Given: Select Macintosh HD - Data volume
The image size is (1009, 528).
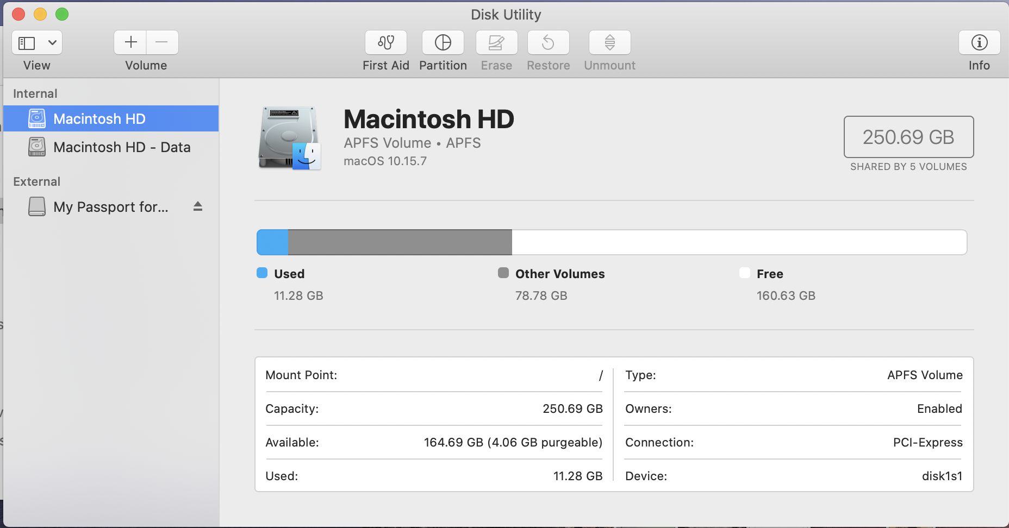Looking at the screenshot, I should [x=111, y=147].
